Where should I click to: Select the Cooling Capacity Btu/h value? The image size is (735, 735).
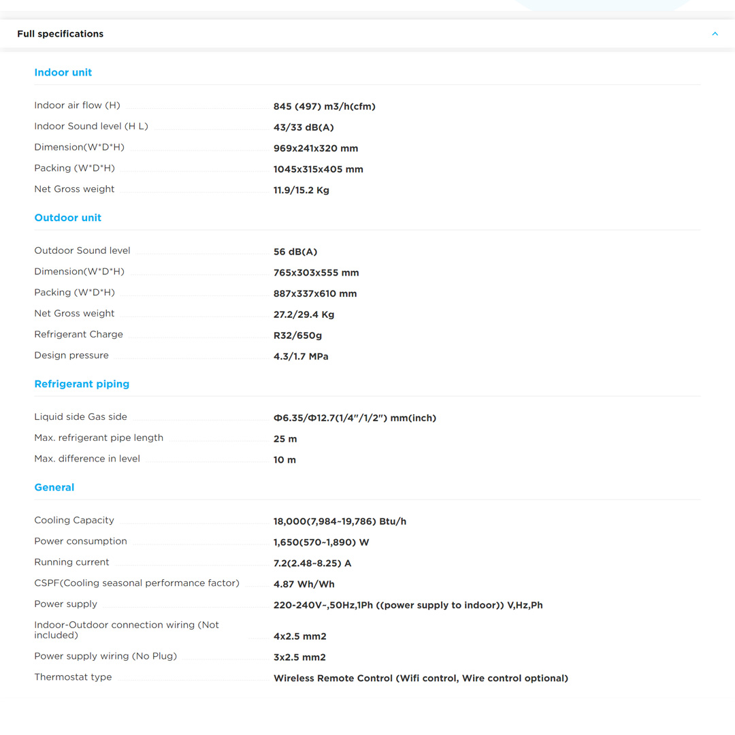pyautogui.click(x=340, y=521)
